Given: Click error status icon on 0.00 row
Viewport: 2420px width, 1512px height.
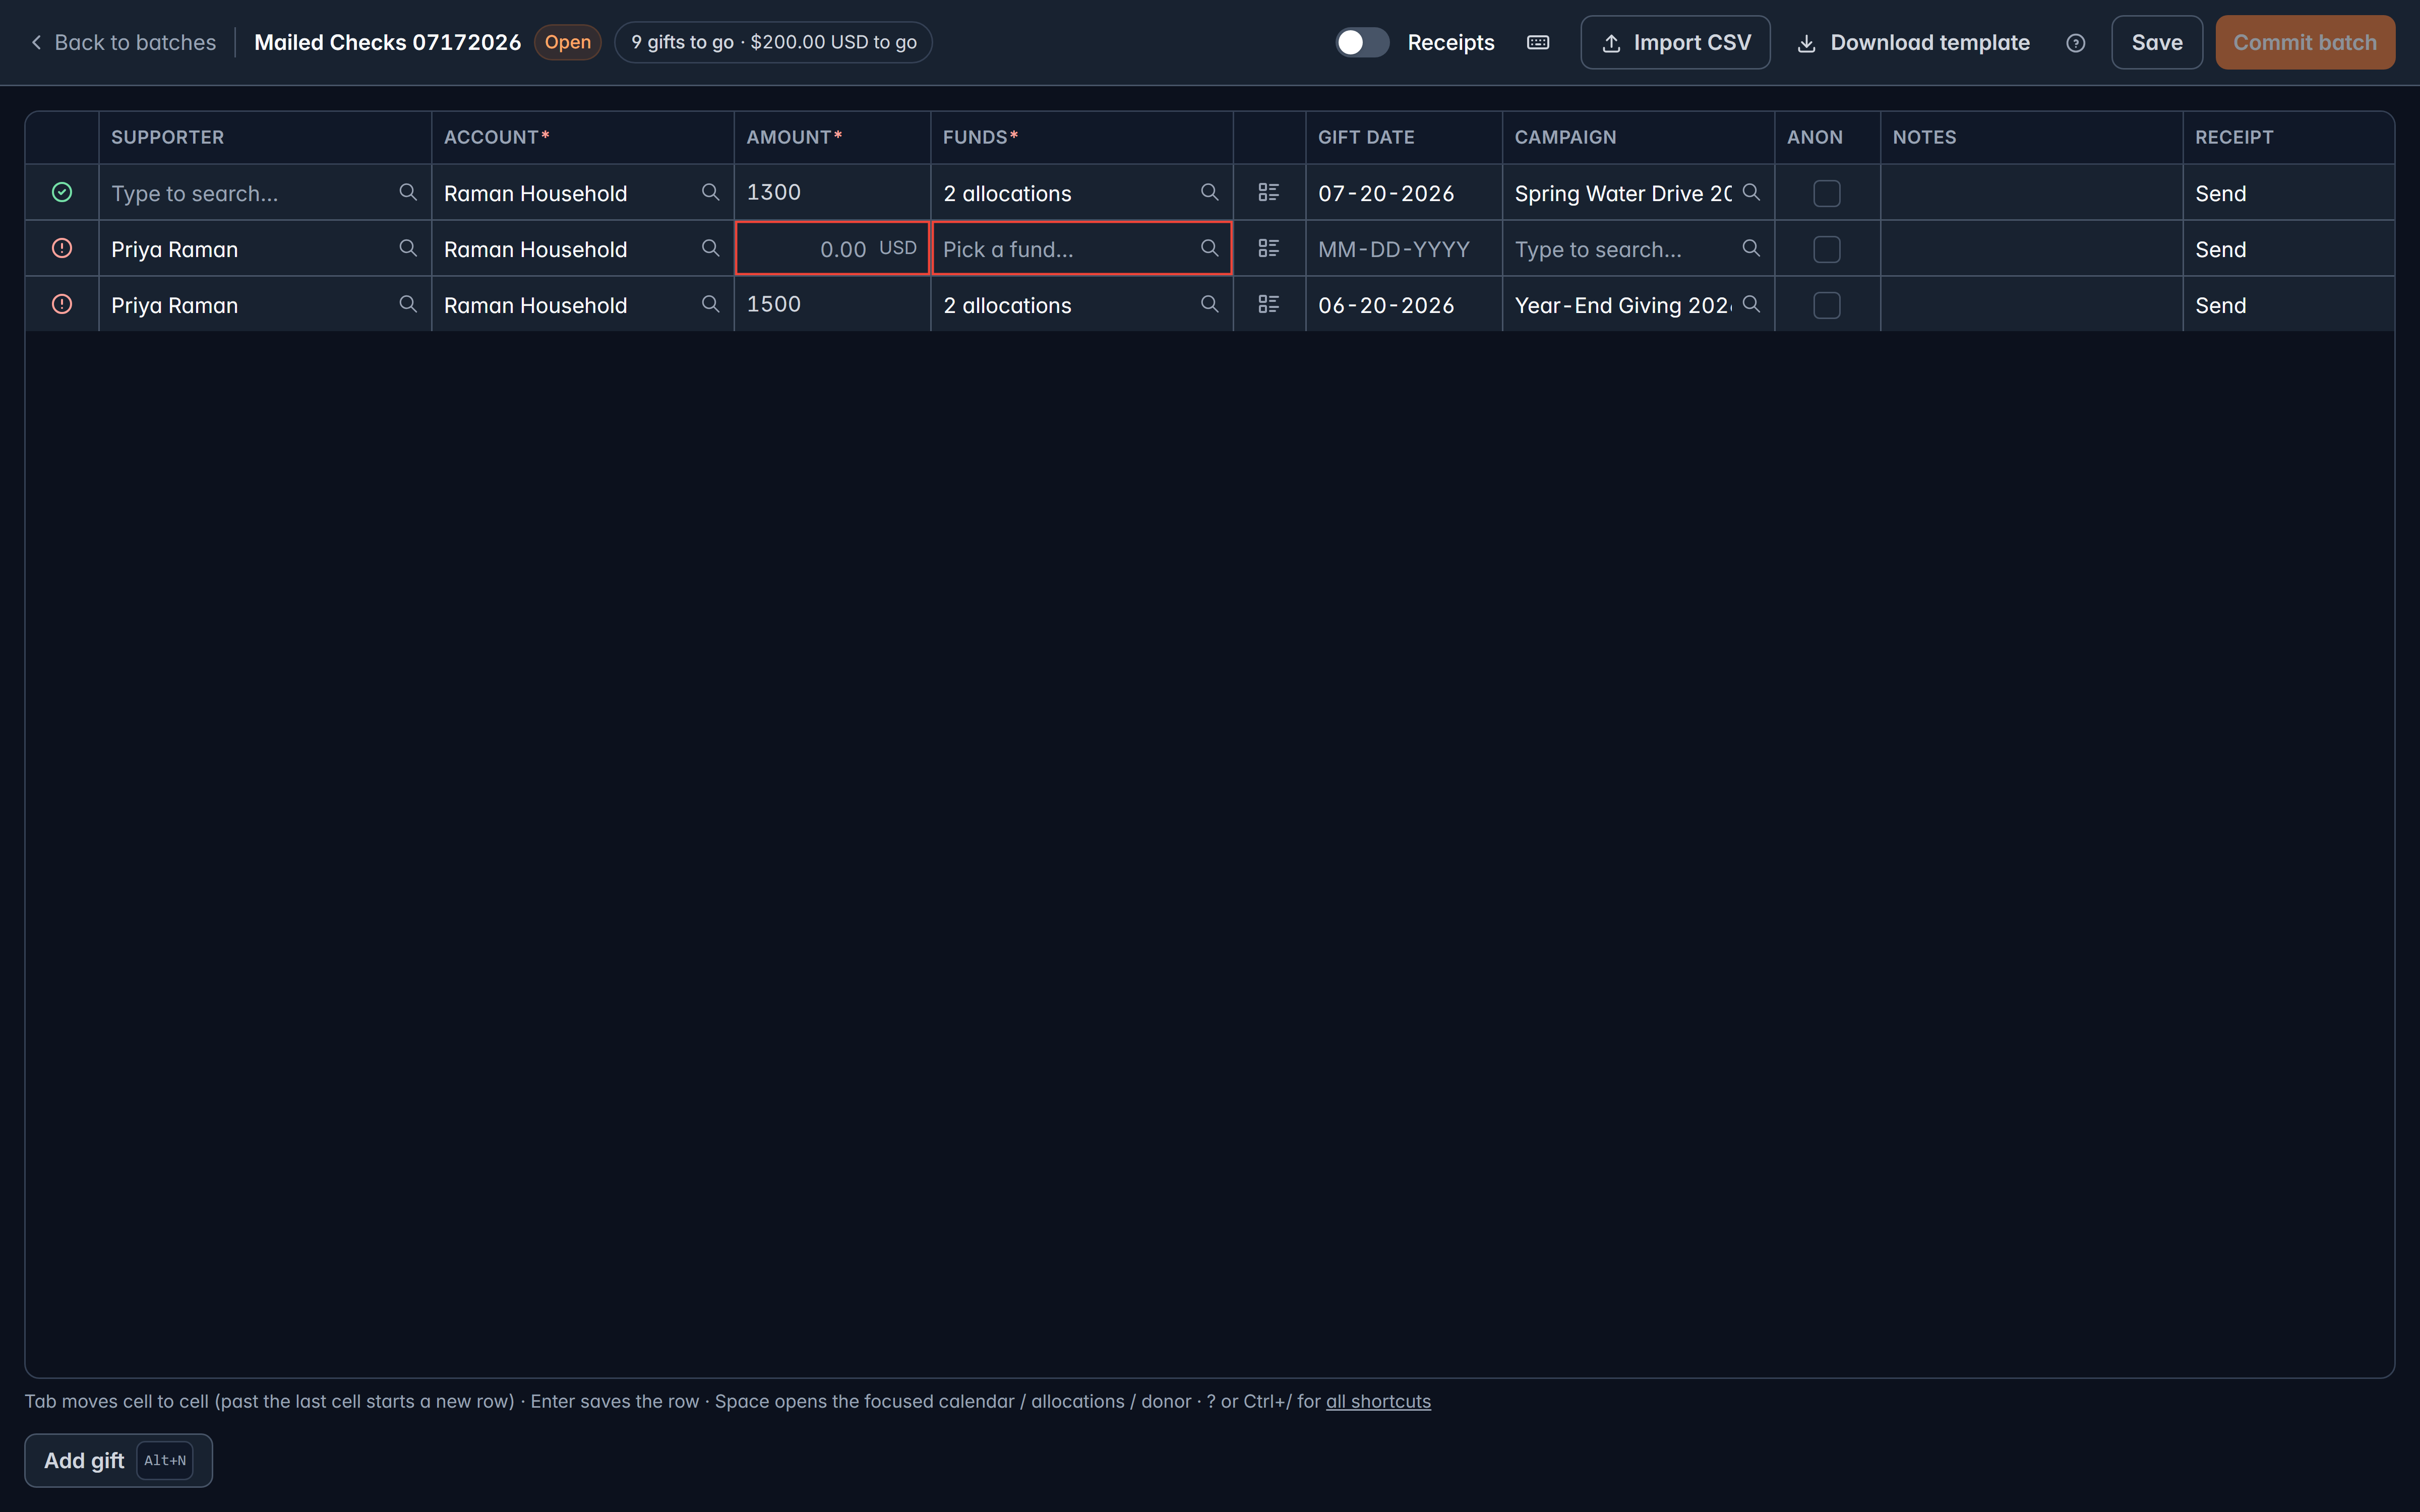Looking at the screenshot, I should point(62,248).
